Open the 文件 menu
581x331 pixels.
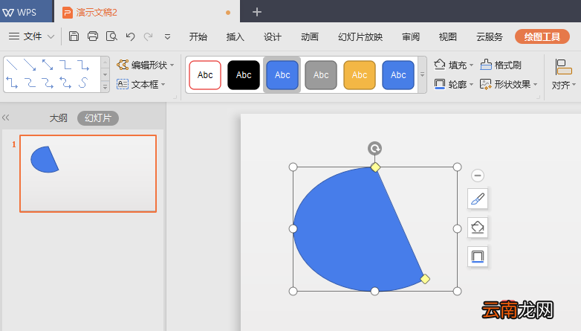tap(32, 36)
